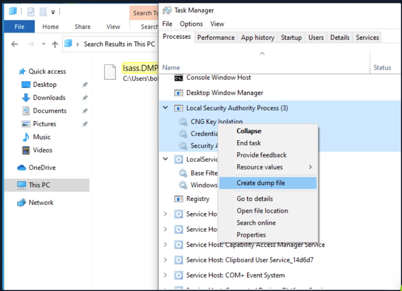
Task: Open the Details tab in Task Manager
Action: click(x=340, y=38)
